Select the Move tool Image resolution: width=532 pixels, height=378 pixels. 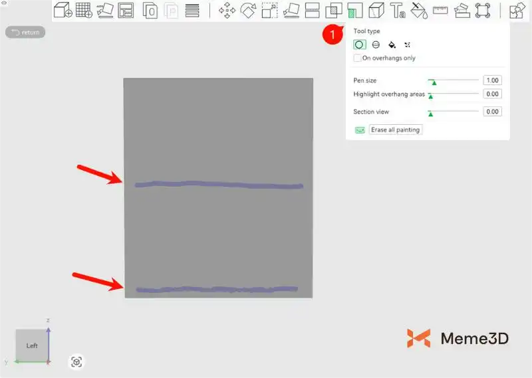point(227,11)
